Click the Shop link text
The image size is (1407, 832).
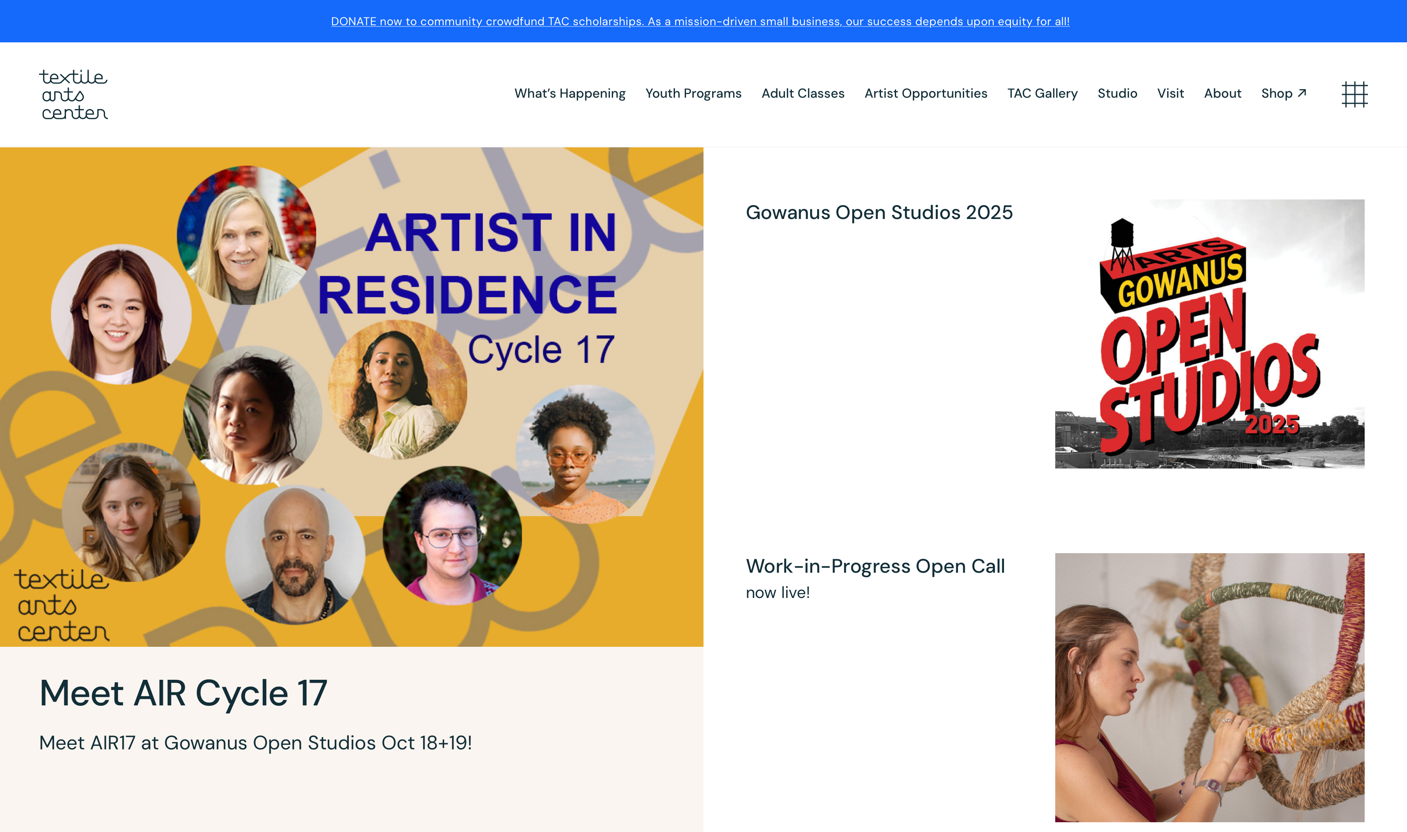[1276, 94]
